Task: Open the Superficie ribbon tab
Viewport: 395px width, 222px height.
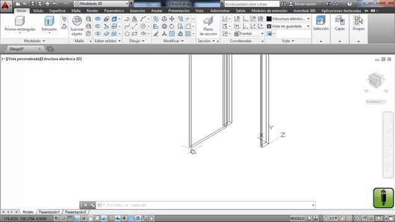Action: click(57, 11)
